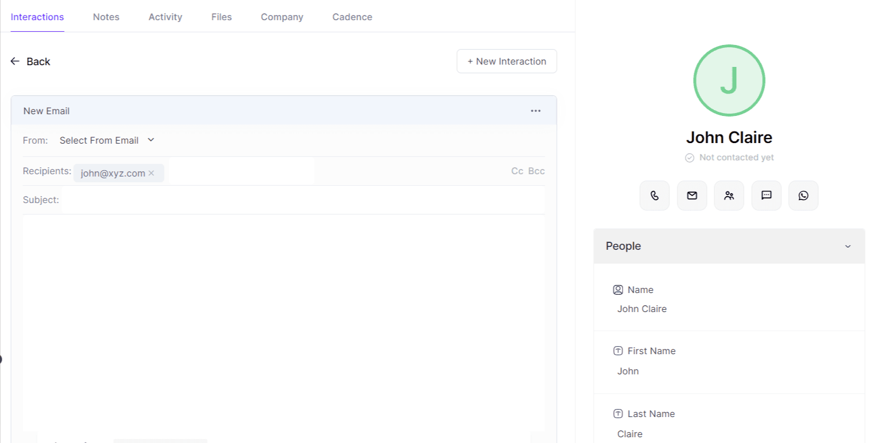869x443 pixels.
Task: Click the Name field icon in People panel
Action: [618, 290]
